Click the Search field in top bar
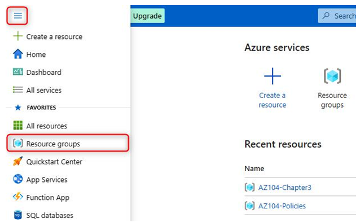The width and height of the screenshot is (360, 223). pos(337,16)
